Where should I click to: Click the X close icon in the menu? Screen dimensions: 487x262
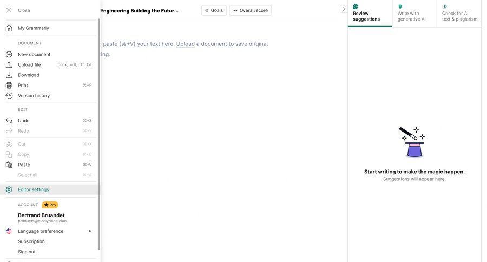pos(9,10)
